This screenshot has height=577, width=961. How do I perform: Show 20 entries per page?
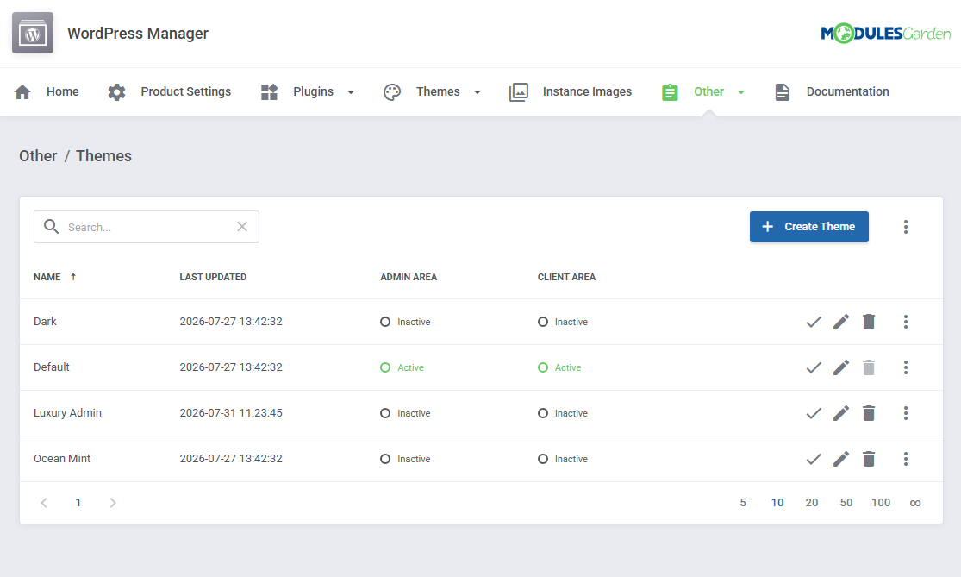(x=811, y=503)
